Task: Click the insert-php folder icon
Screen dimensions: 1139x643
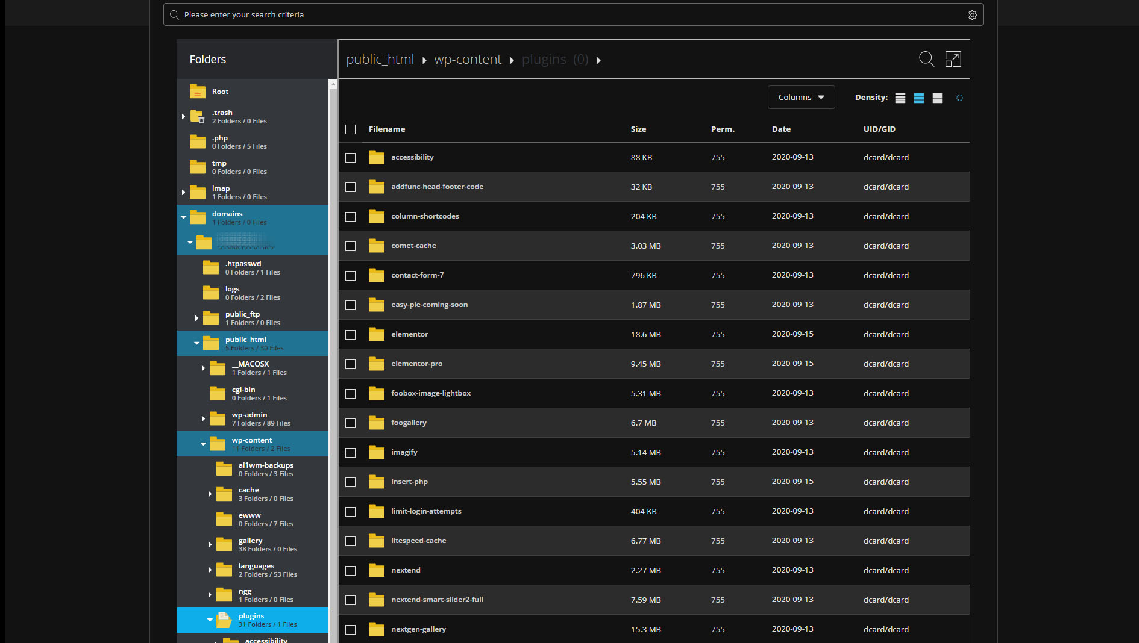Action: (x=377, y=482)
